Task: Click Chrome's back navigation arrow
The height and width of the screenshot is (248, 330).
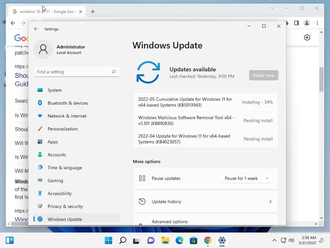Action: [13, 23]
